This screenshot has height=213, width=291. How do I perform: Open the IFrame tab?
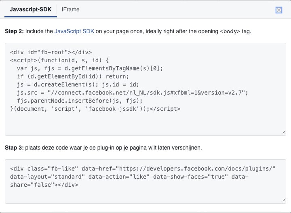point(70,9)
